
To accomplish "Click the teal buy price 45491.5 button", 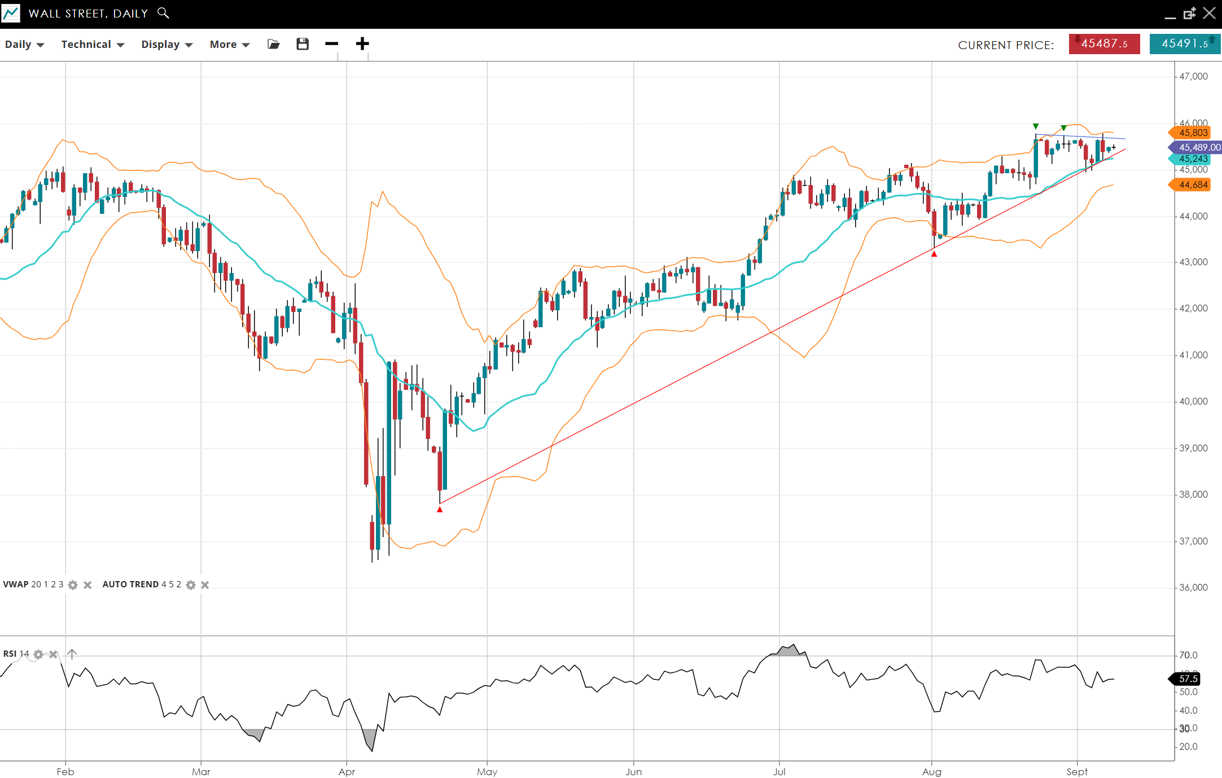I will [1185, 44].
